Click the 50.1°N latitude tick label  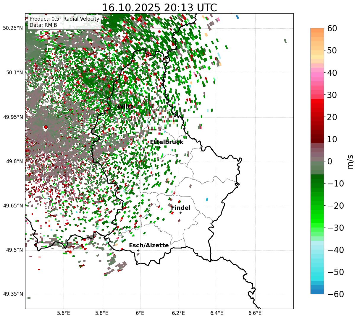pos(14,73)
